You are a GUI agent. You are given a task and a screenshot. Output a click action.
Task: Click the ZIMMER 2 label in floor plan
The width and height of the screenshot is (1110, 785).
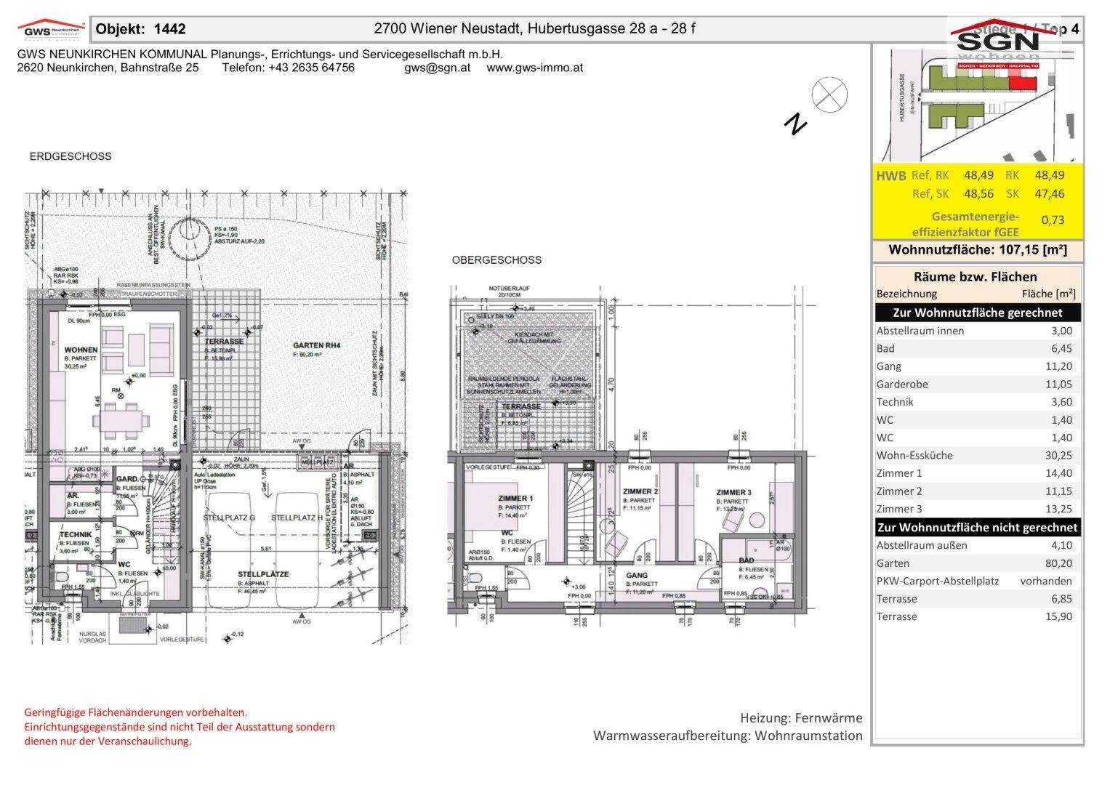tap(640, 492)
